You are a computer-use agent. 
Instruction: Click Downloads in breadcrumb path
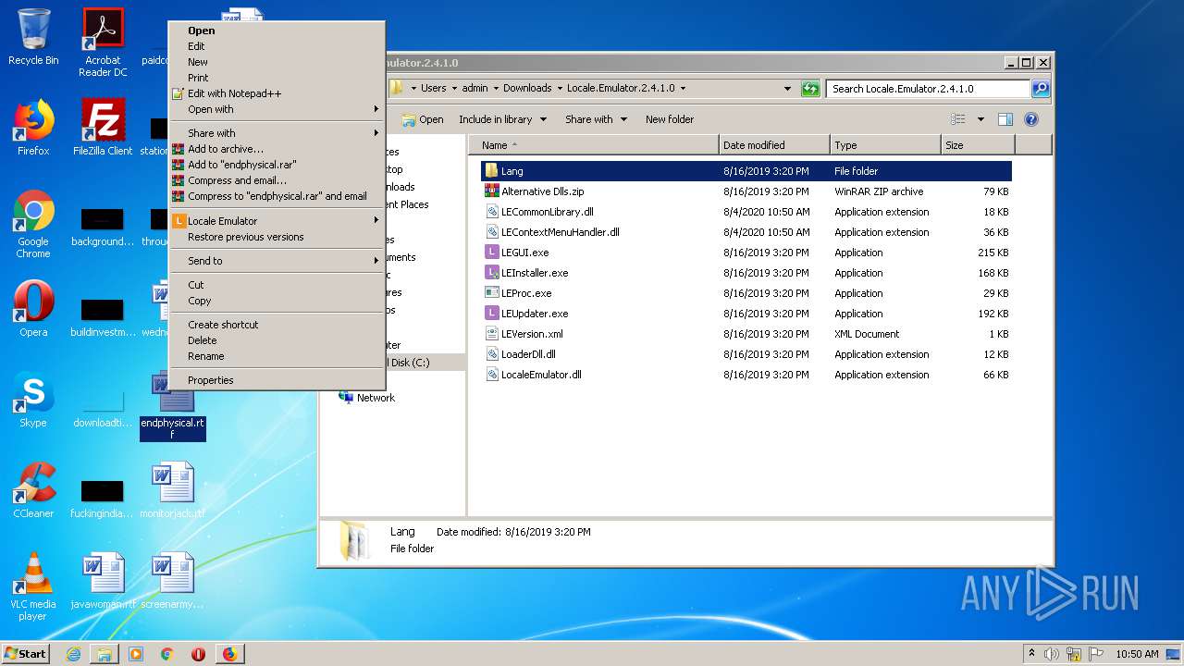click(527, 88)
